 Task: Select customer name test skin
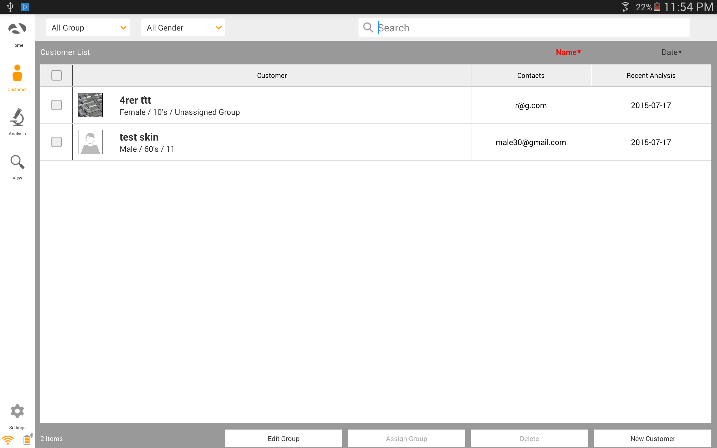[x=139, y=137]
